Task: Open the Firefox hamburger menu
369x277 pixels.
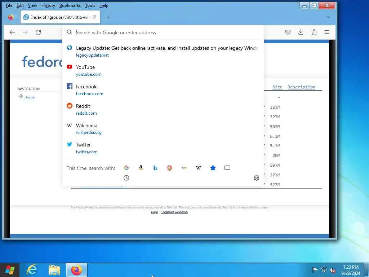Action: click(327, 32)
